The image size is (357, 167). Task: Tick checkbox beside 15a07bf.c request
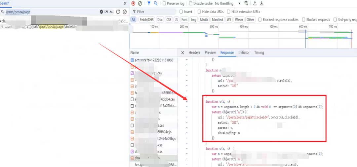click(132, 106)
